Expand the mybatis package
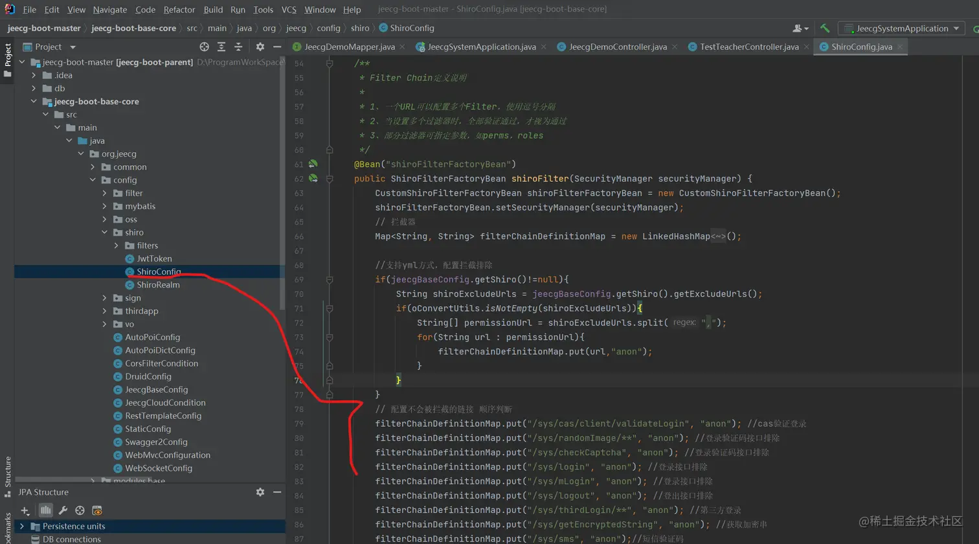Viewport: 979px width, 544px height. pos(104,207)
